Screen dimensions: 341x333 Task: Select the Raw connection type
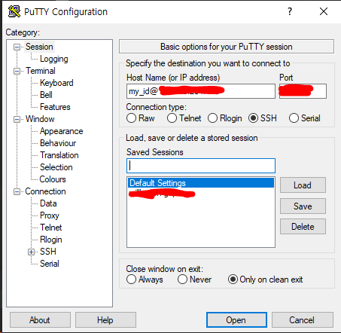(x=131, y=118)
